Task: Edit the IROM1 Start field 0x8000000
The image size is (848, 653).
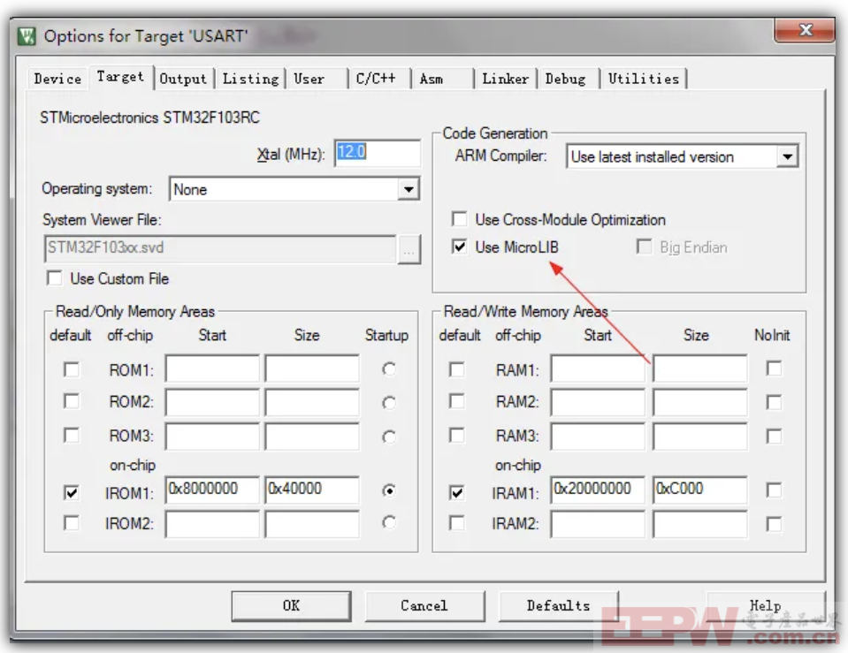Action: click(x=212, y=490)
